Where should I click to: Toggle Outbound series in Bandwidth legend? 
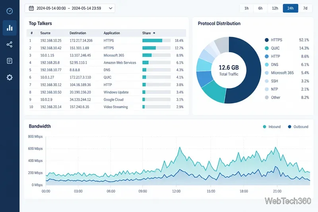click(x=298, y=127)
